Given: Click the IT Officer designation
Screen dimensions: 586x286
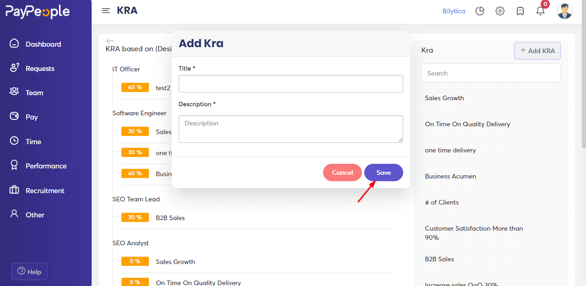Looking at the screenshot, I should [126, 69].
